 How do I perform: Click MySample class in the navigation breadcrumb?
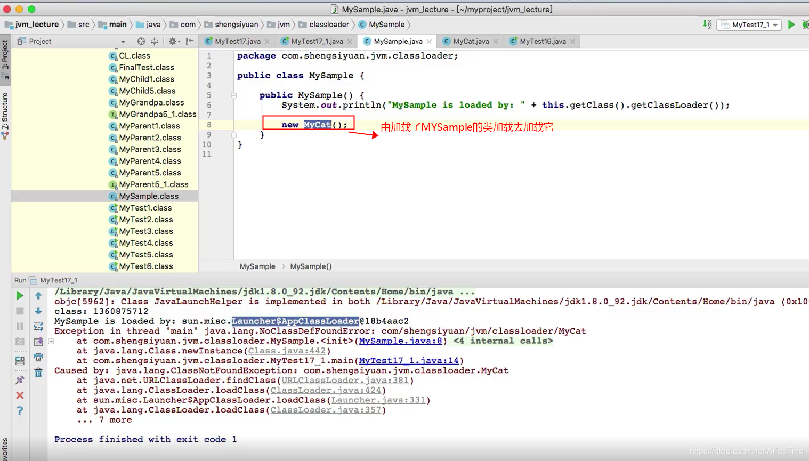pyautogui.click(x=382, y=25)
